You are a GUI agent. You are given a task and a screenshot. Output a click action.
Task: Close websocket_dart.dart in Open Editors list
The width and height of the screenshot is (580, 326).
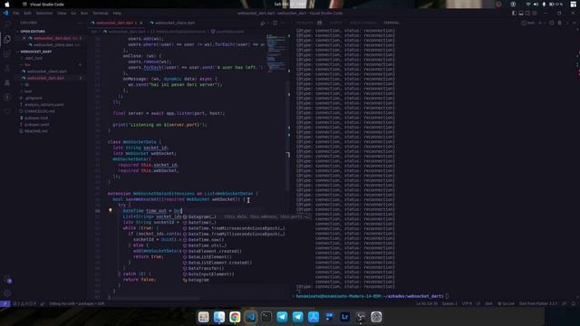point(24,38)
